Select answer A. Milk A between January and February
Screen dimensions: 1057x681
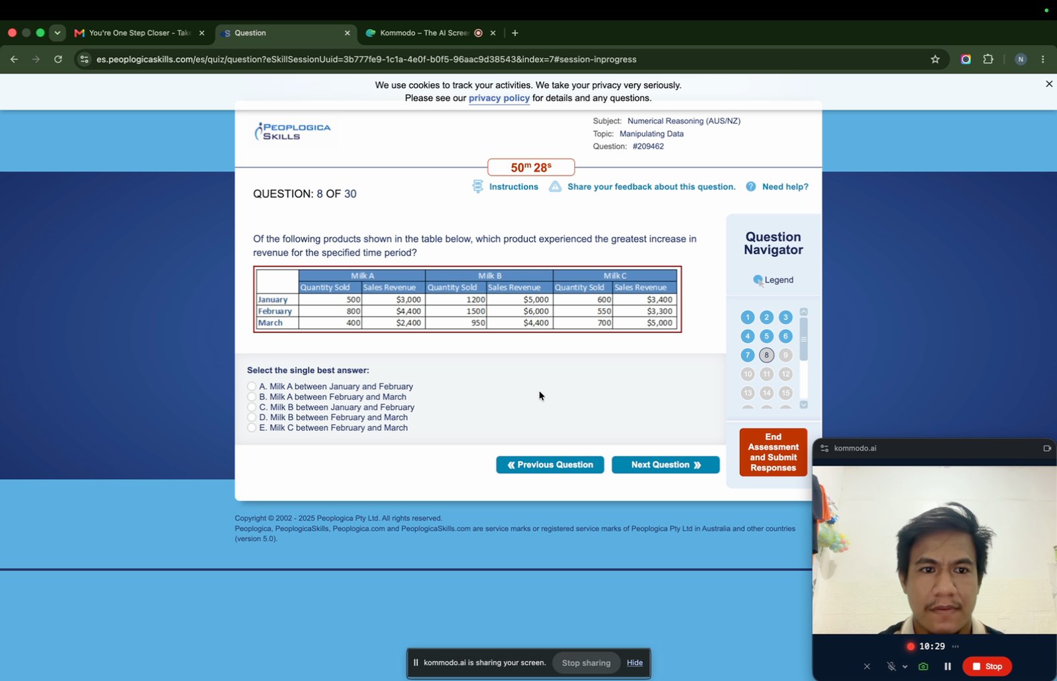point(252,387)
